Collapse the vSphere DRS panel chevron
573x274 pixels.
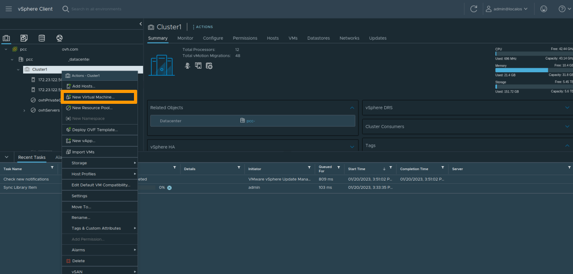tap(567, 107)
